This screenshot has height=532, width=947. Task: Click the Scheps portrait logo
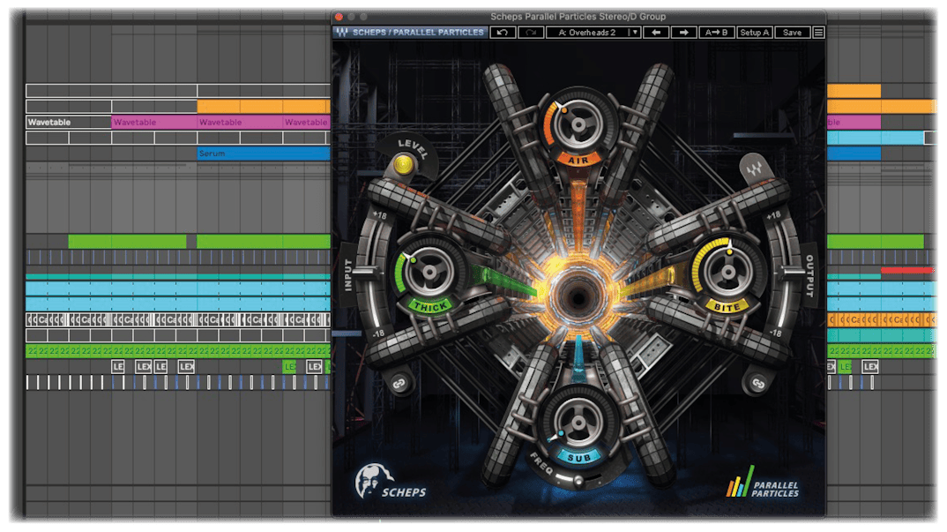tap(374, 481)
